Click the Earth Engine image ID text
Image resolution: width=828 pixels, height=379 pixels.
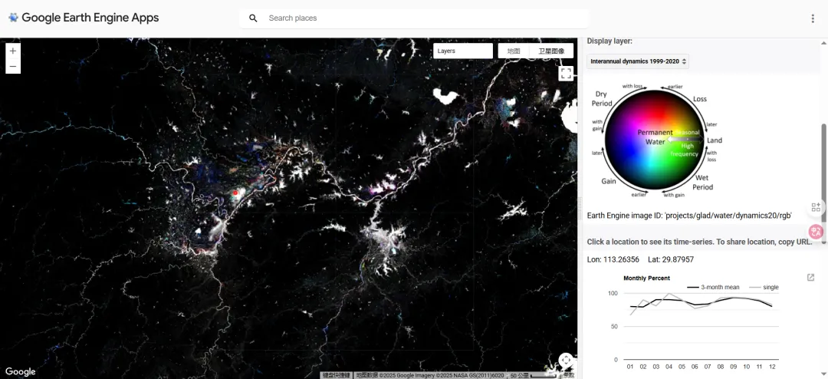point(690,216)
